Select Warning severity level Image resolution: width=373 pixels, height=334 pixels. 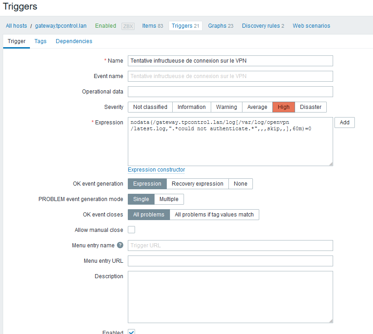pyautogui.click(x=226, y=107)
